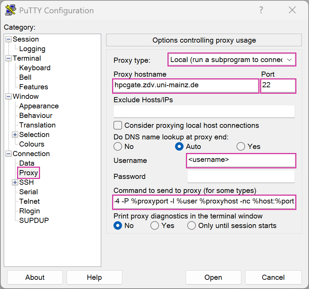Click the Cancel button
This screenshot has width=309, height=289.
coord(273,277)
